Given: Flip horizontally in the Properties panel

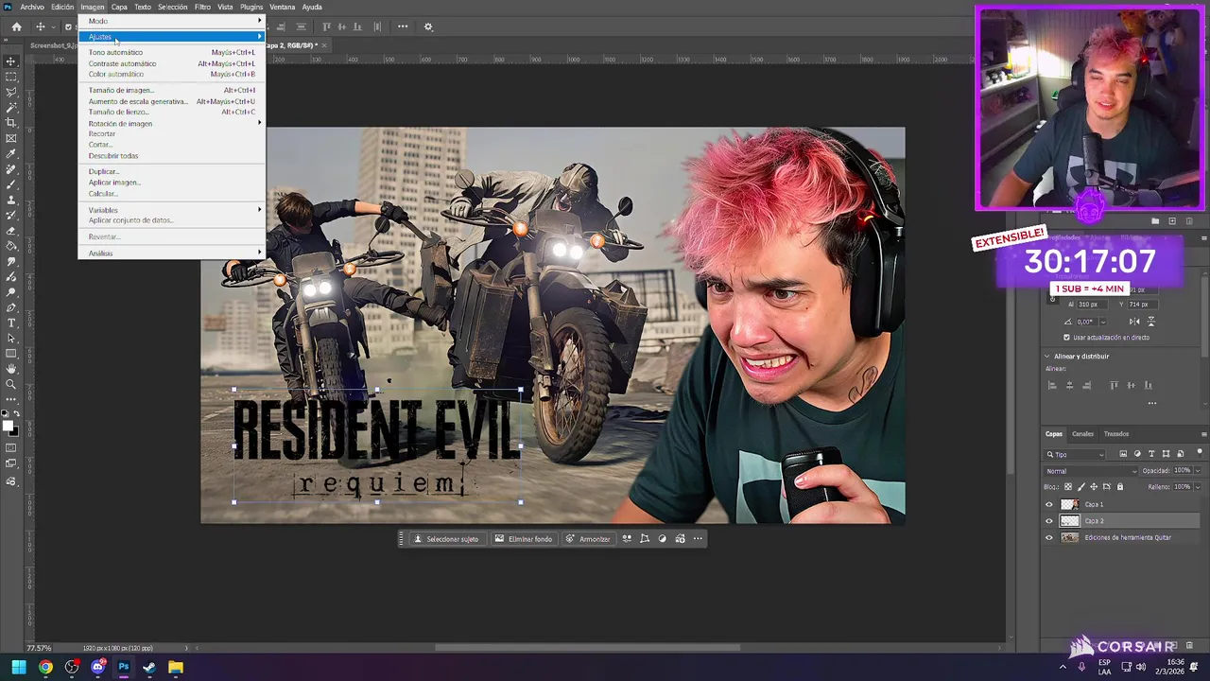Looking at the screenshot, I should tap(1134, 322).
